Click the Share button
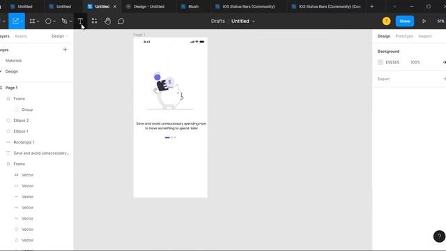 (405, 21)
